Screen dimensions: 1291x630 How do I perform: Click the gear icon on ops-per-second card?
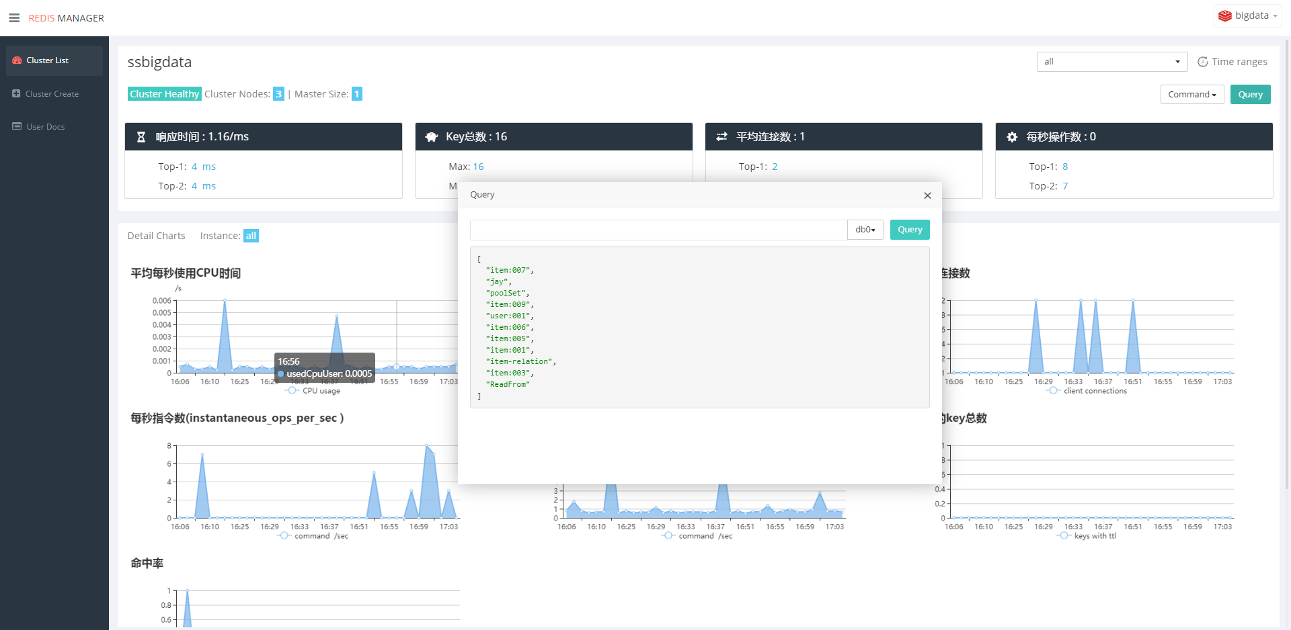tap(1012, 137)
